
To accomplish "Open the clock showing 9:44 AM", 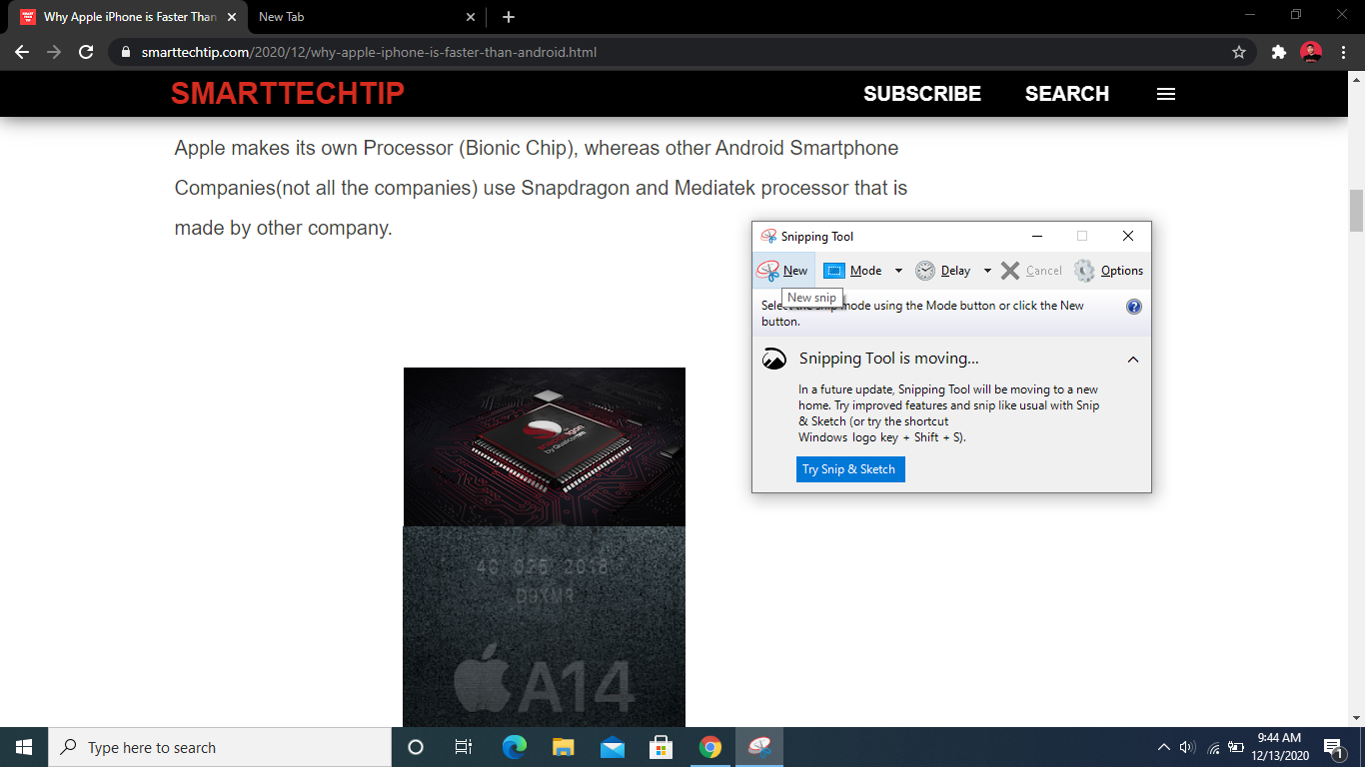I will point(1279,747).
